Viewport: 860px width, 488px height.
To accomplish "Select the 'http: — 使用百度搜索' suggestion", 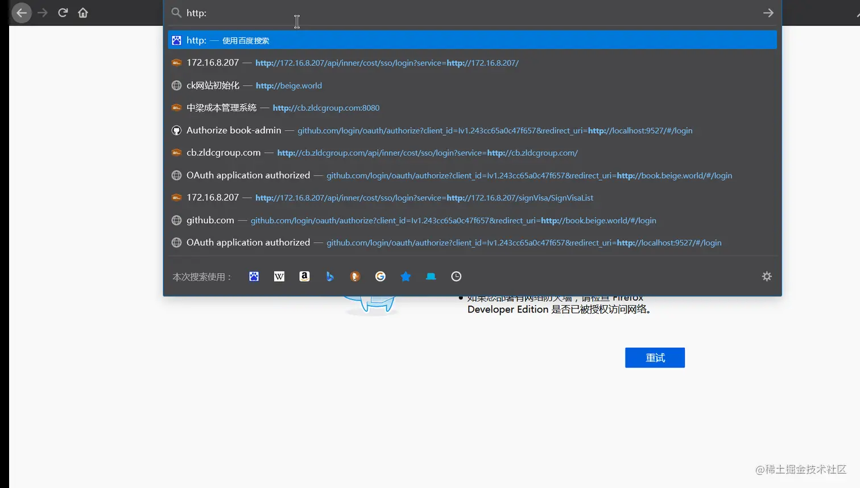I will (x=472, y=40).
